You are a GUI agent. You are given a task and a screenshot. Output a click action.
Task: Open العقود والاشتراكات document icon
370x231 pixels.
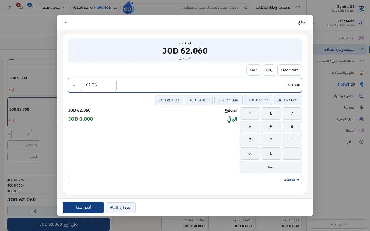(x=362, y=73)
